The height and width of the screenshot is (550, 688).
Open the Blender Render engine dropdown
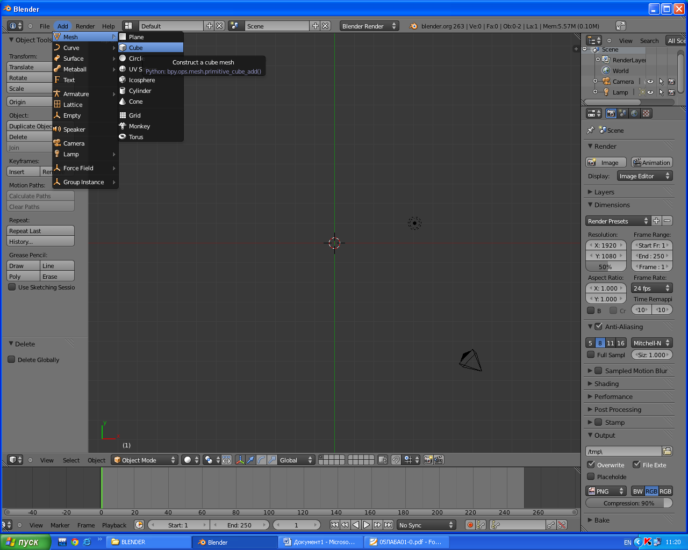coord(369,26)
